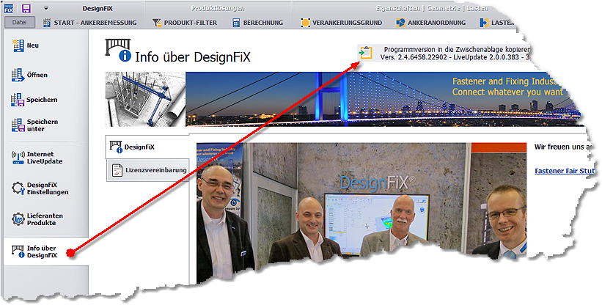Viewport: 602px width, 305px height.
Task: Open the START - ANKERBEMESSUNG ribbon tab
Action: [x=90, y=23]
